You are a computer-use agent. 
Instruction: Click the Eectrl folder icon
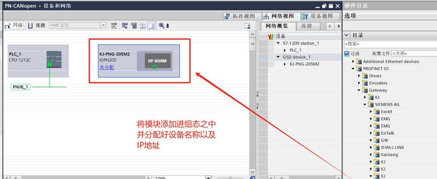[377, 112]
